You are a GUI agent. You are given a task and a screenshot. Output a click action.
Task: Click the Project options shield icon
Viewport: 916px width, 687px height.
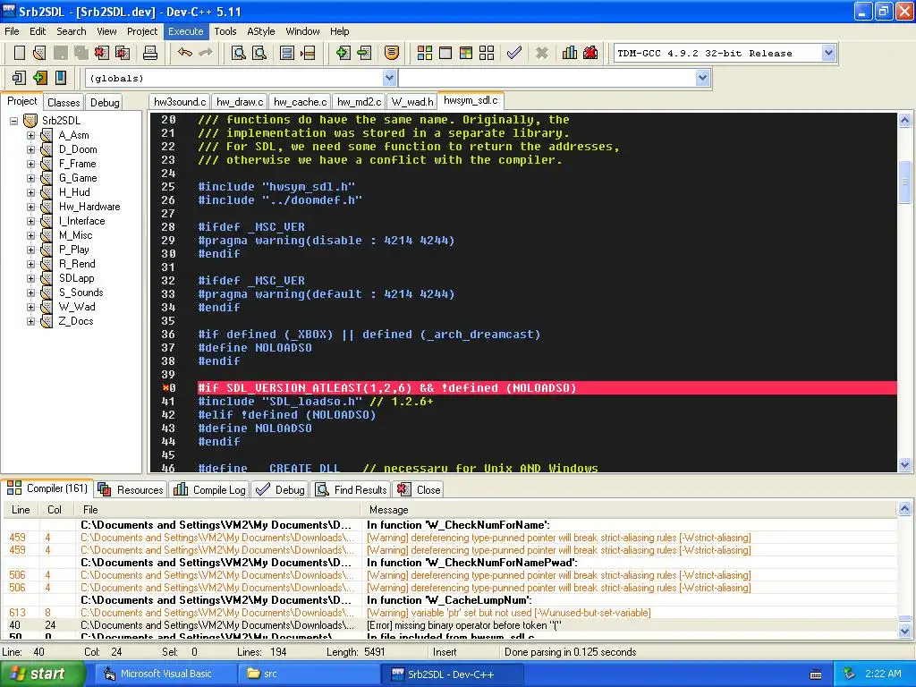pyautogui.click(x=392, y=53)
